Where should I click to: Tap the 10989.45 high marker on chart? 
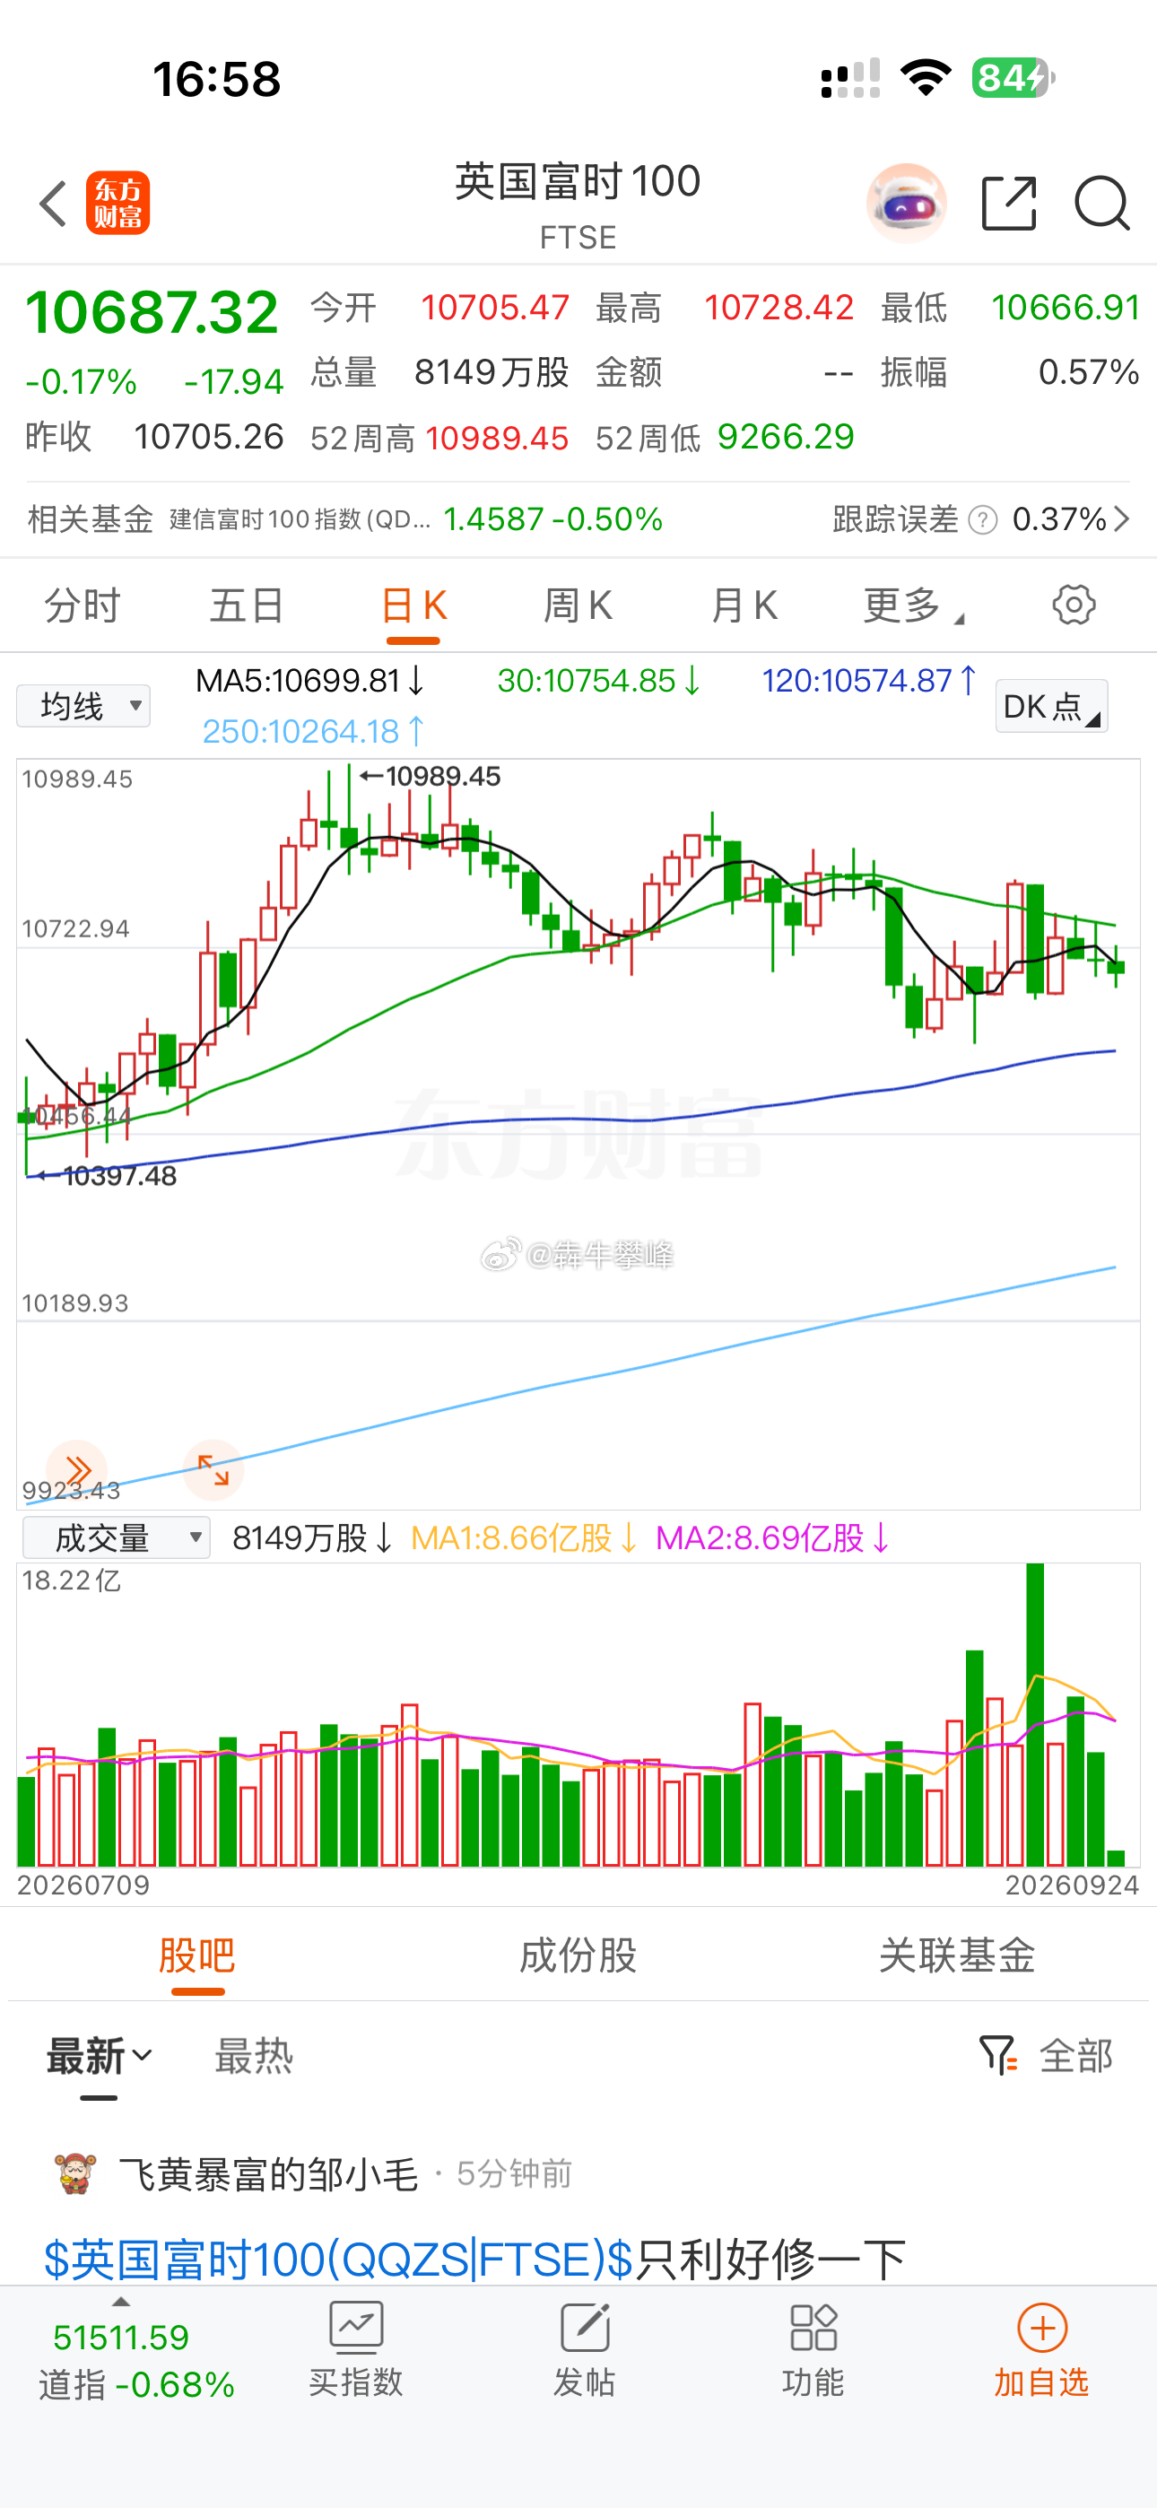click(x=431, y=776)
